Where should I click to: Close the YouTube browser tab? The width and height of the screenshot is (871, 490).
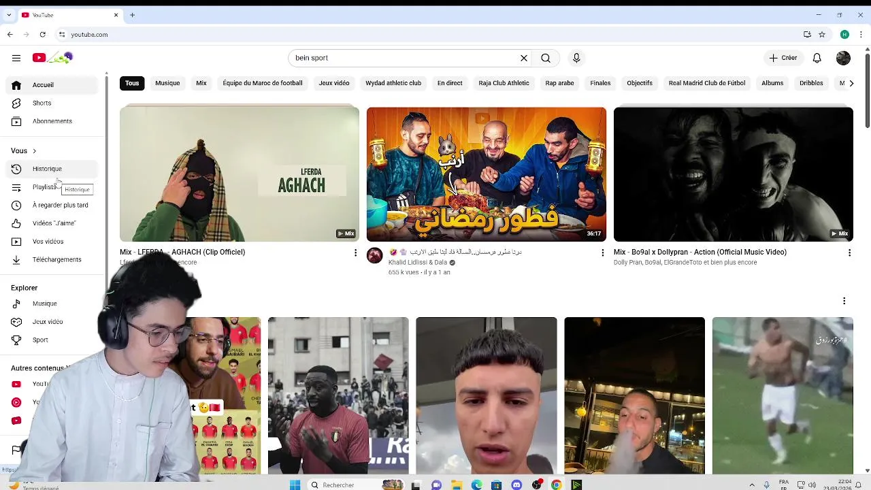[116, 15]
